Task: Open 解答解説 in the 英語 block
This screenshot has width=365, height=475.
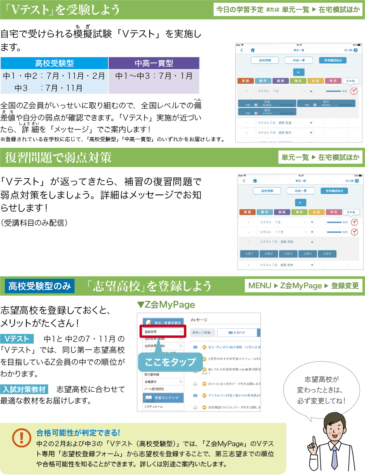Action: pyautogui.click(x=267, y=105)
